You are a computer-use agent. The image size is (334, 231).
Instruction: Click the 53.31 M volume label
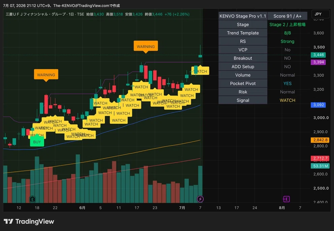(320, 166)
